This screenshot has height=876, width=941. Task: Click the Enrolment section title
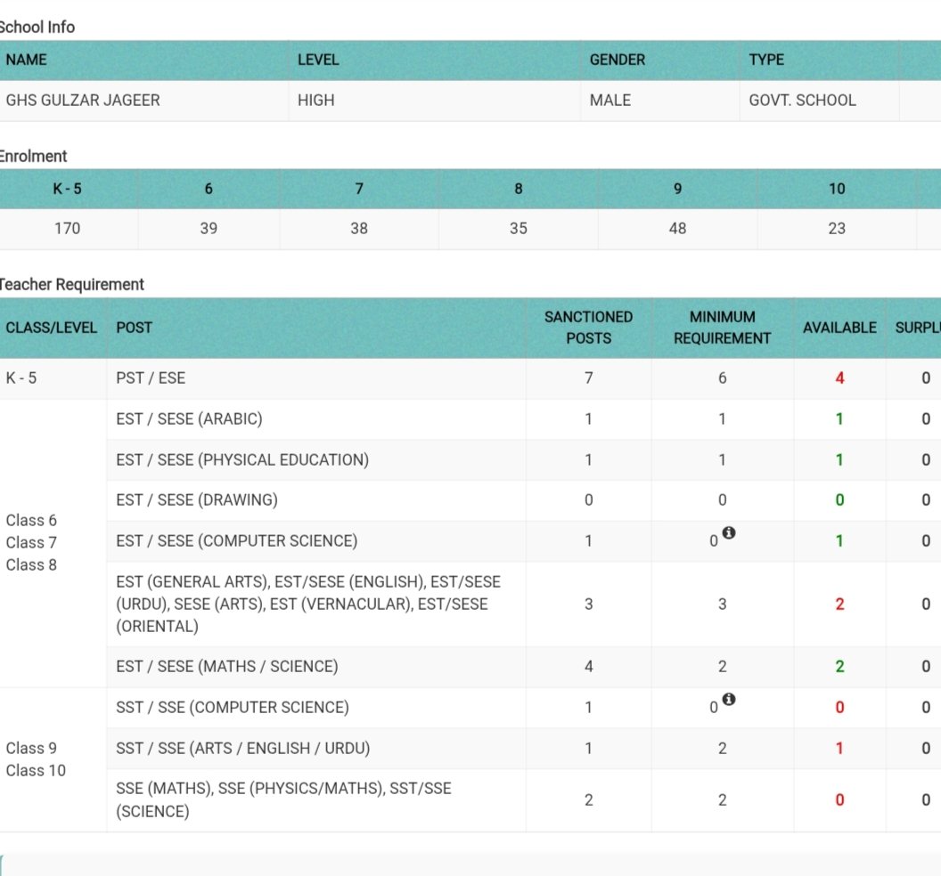(33, 157)
